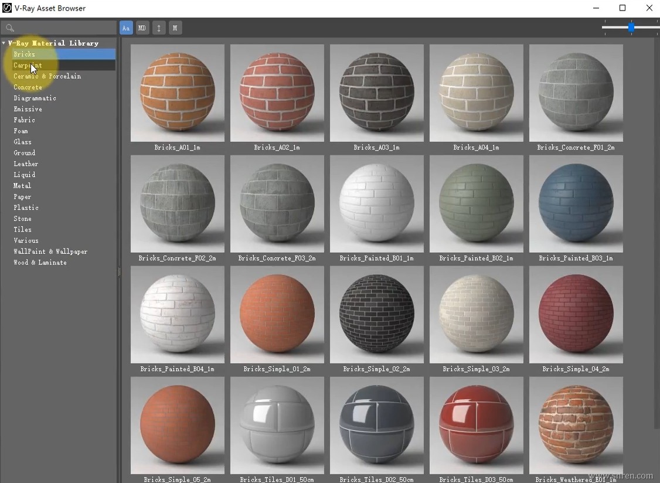Image resolution: width=660 pixels, height=483 pixels.
Task: Click inside the search input field
Action: (64, 28)
